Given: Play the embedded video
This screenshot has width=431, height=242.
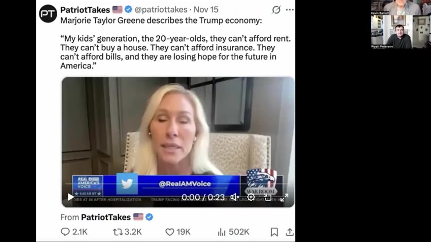Looking at the screenshot, I should click(70, 197).
